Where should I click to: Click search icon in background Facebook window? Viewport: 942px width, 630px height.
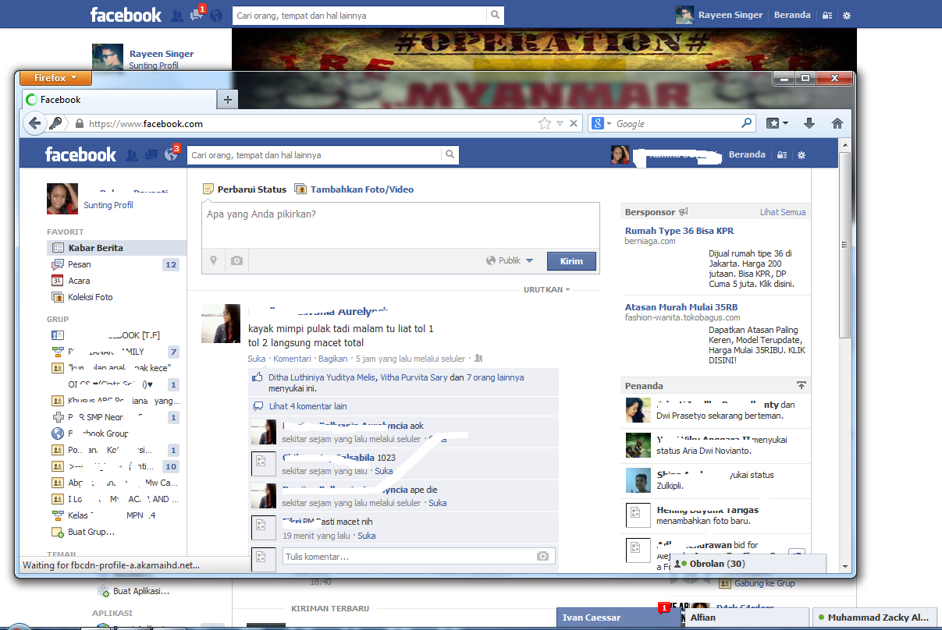click(x=495, y=15)
